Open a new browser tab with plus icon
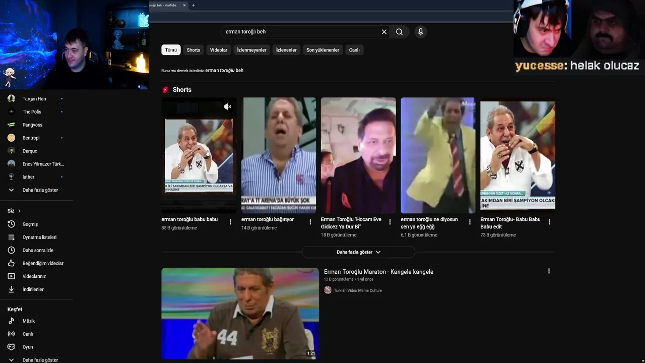Image resolution: width=645 pixels, height=363 pixels. (193, 5)
